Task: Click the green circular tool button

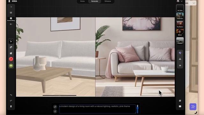Action: [11, 66]
